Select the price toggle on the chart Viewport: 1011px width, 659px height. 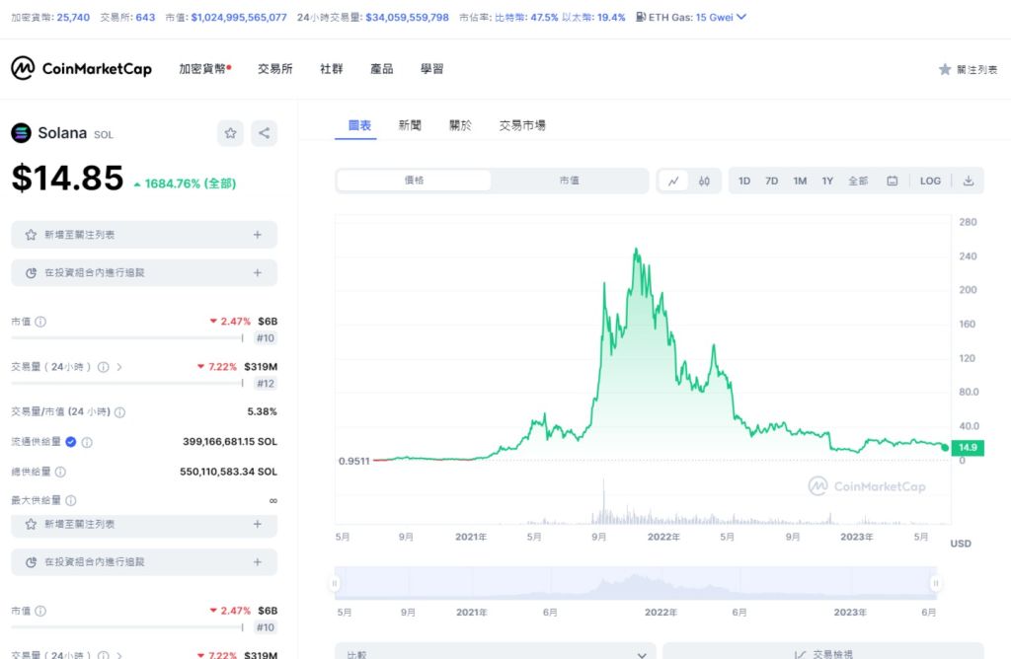[x=414, y=181]
